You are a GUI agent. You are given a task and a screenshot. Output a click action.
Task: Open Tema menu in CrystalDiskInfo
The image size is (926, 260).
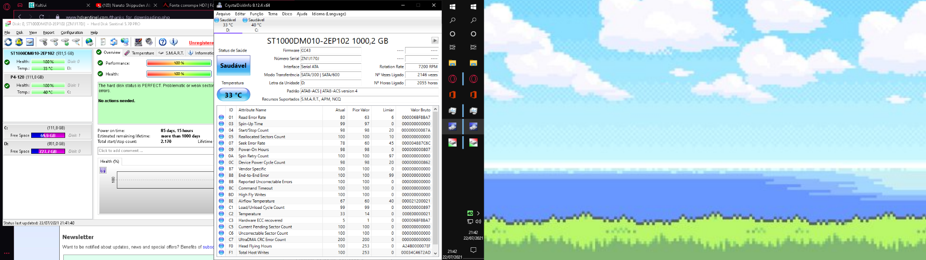(x=273, y=14)
